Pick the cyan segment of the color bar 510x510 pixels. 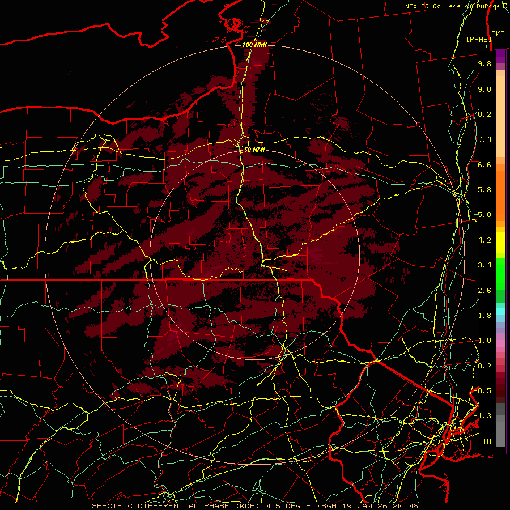point(500,312)
